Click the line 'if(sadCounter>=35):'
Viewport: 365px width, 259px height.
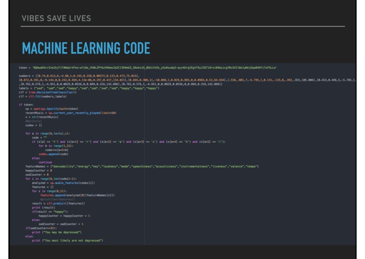coord(41,229)
